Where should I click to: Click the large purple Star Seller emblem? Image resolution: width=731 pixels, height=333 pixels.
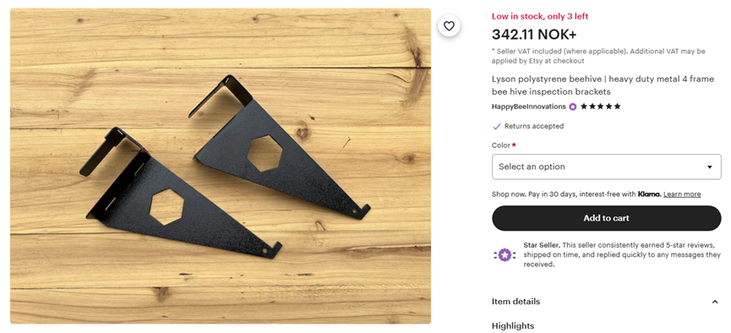(505, 255)
